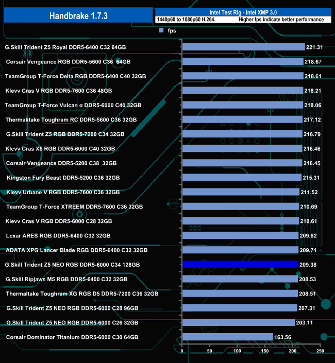335x363 pixels.
Task: Click the Higher fps indicate better performance note
Action: [x=281, y=20]
